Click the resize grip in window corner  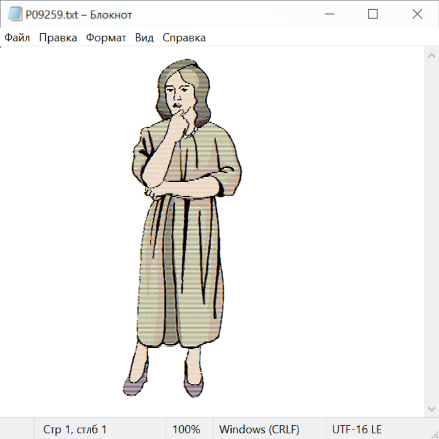pyautogui.click(x=434, y=434)
